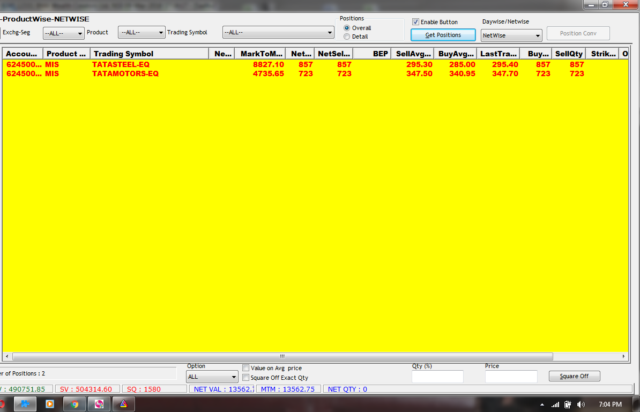Click the Square Off button
640x412 pixels.
tap(574, 376)
